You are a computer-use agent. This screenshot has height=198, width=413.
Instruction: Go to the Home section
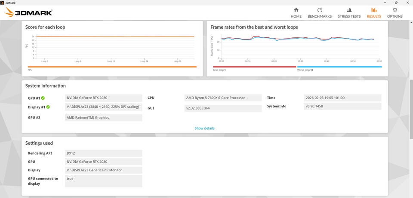tap(296, 13)
